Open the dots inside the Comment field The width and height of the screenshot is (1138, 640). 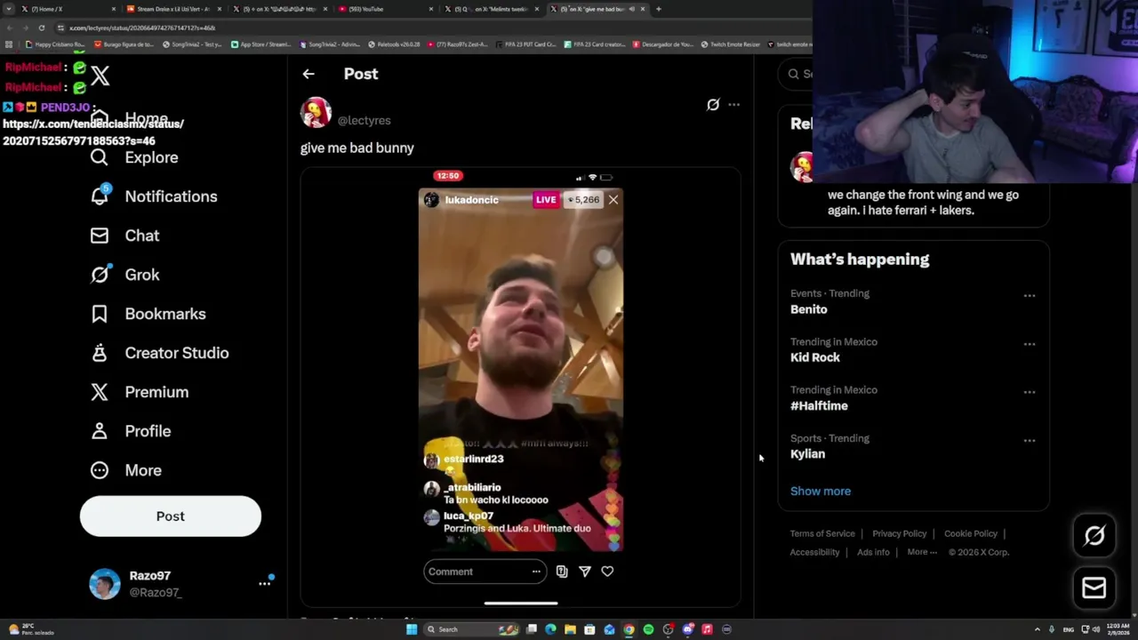536,572
